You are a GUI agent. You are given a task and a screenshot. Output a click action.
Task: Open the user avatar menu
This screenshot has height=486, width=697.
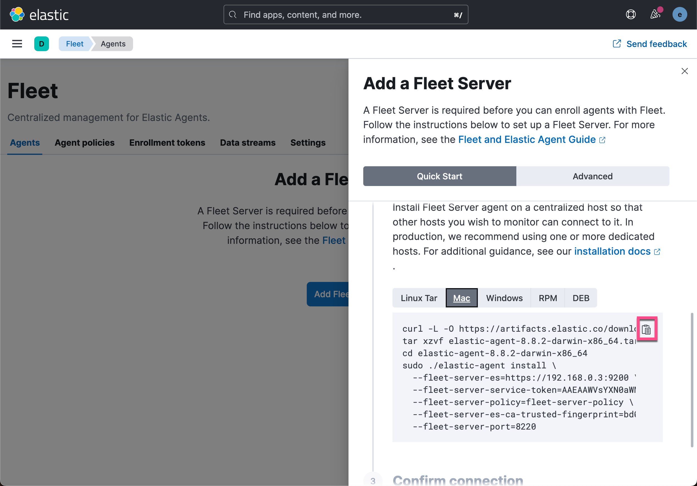pos(679,14)
